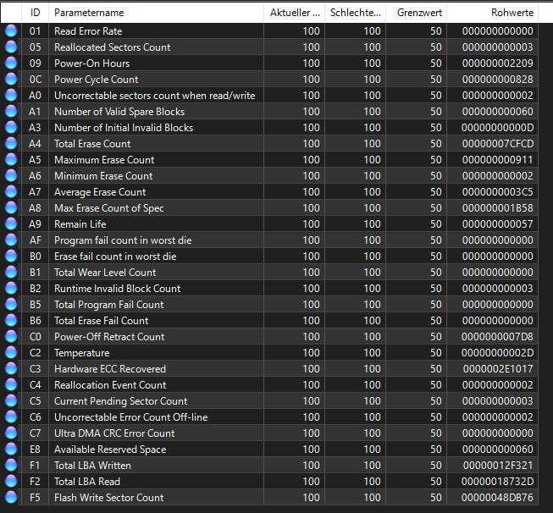Click status orb next to Maximum Erase Count
Image resolution: width=553 pixels, height=513 pixels.
pos(11,160)
